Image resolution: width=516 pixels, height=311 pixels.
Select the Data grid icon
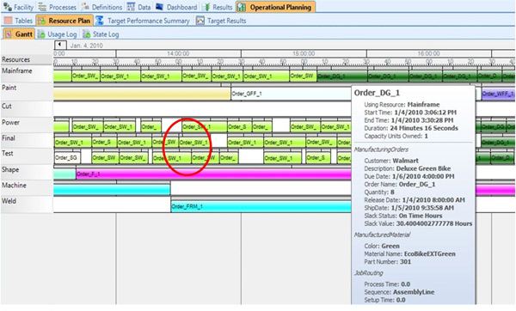click(131, 7)
